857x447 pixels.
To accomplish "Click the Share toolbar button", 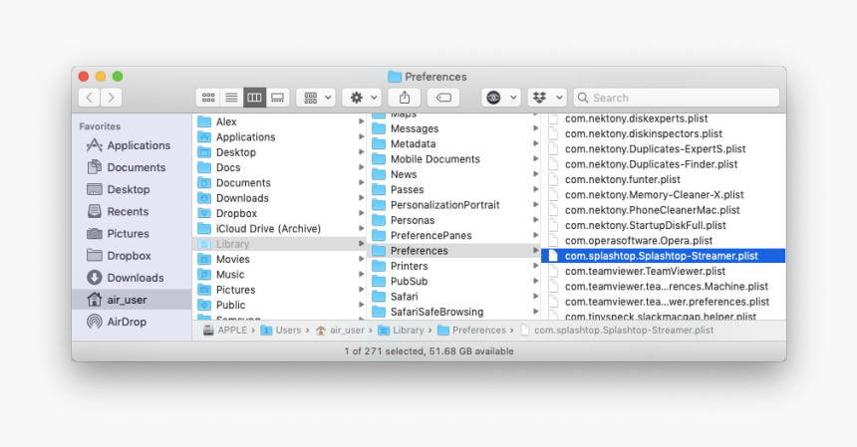I will click(x=405, y=98).
